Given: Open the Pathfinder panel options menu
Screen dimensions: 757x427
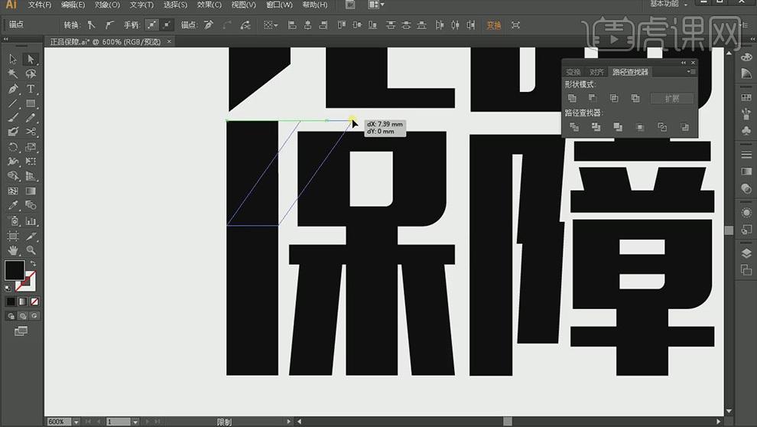Looking at the screenshot, I should 690,72.
